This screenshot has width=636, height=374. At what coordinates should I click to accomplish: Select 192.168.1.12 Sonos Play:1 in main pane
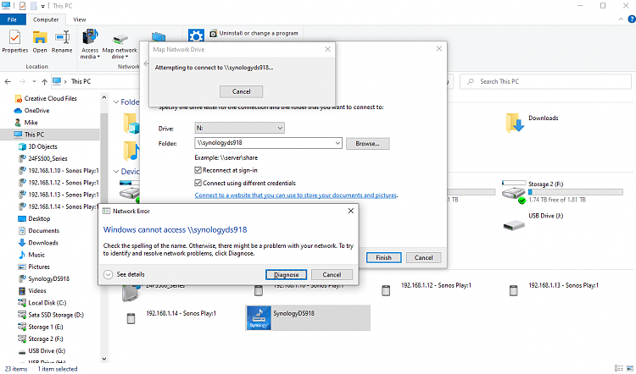[x=427, y=289]
